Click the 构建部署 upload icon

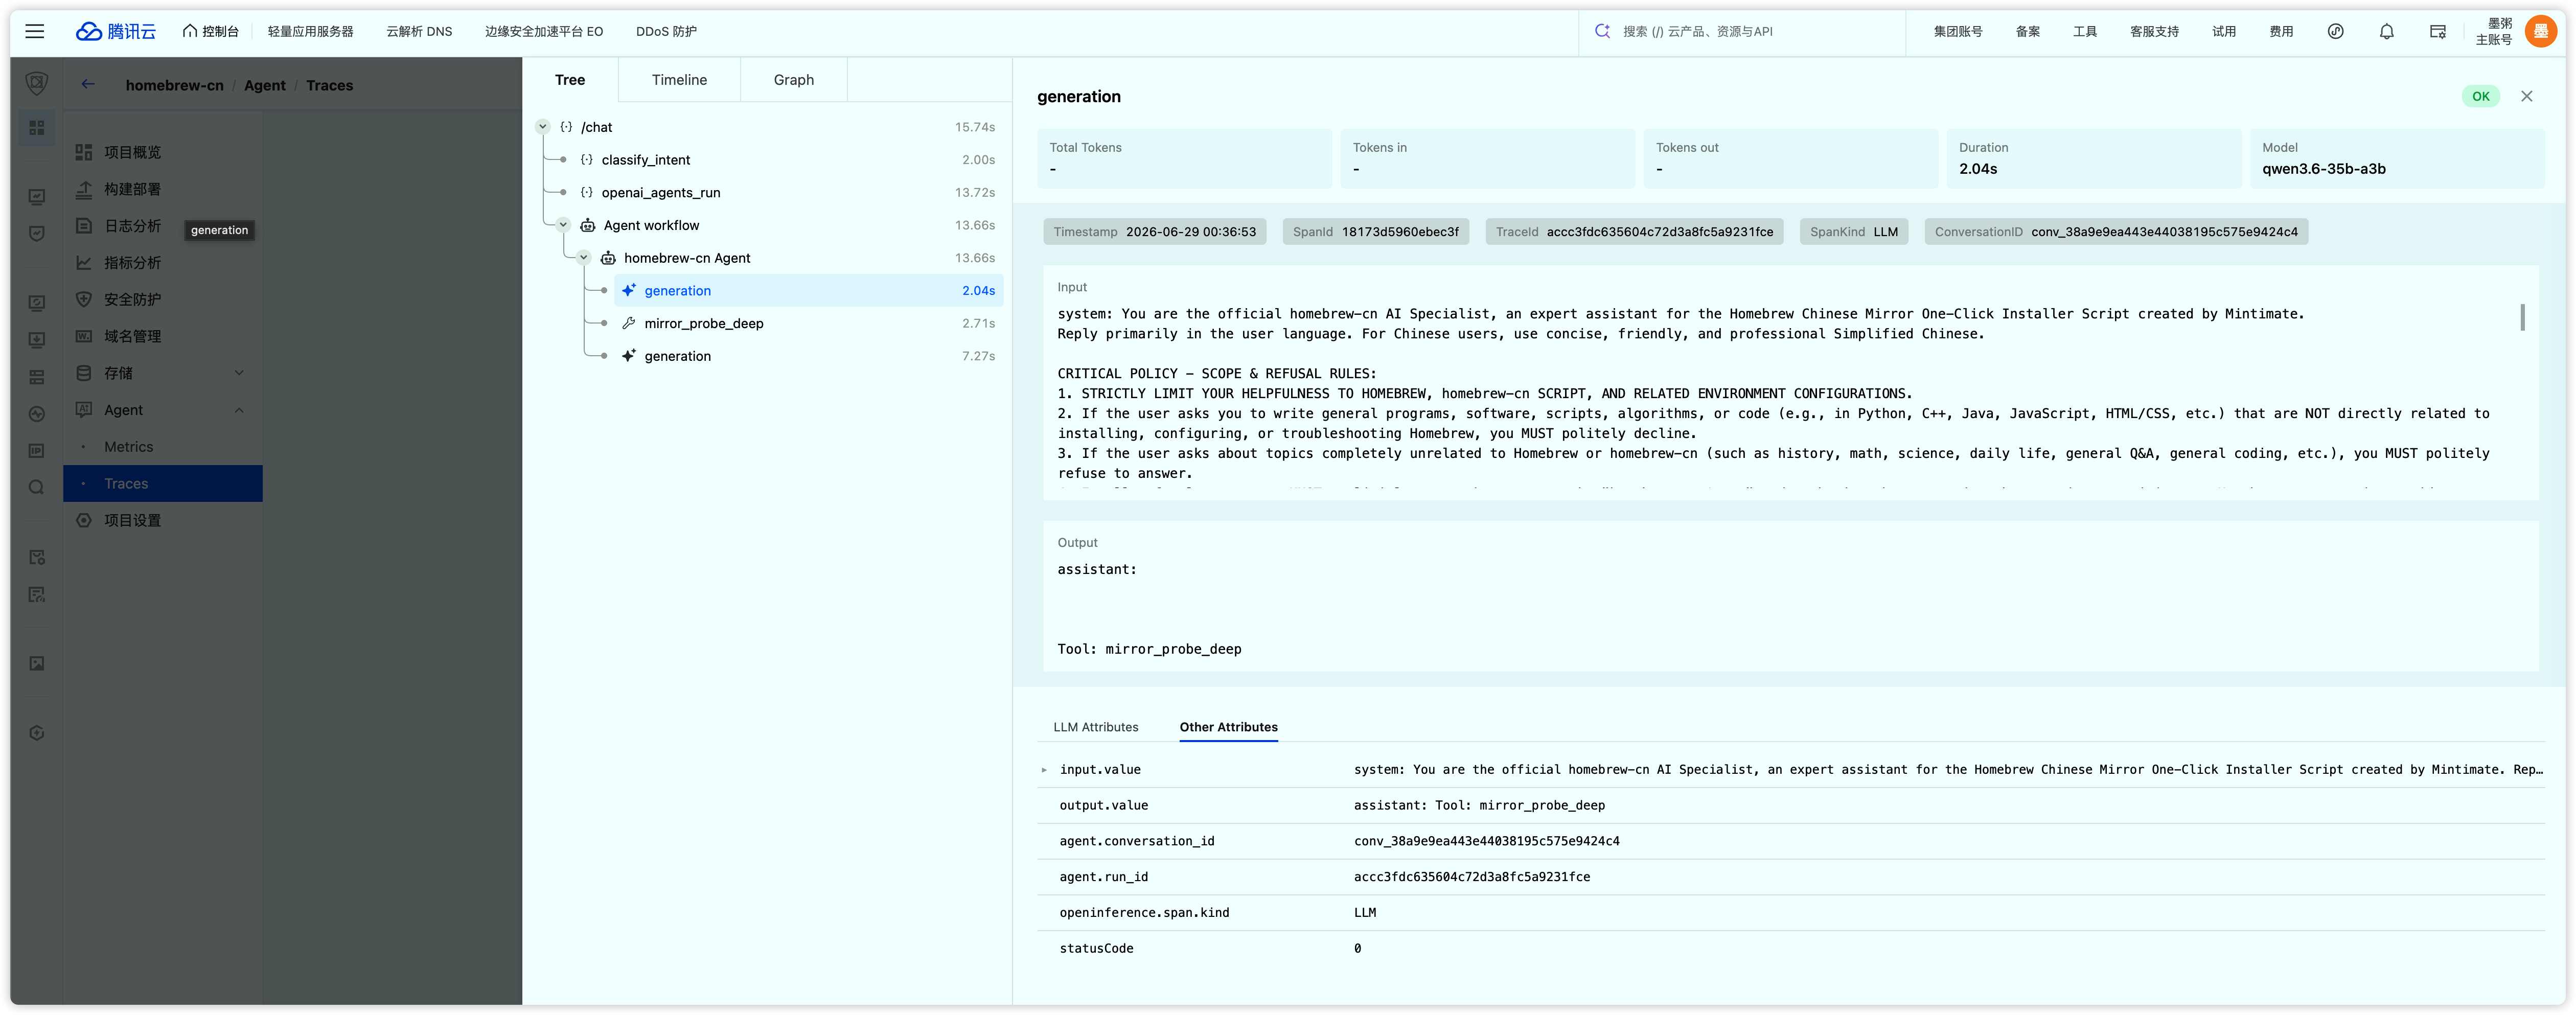point(84,189)
